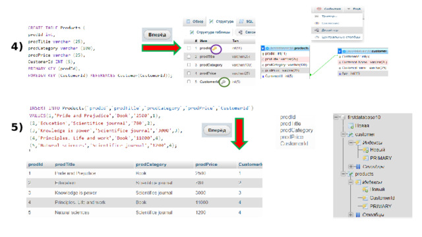422x237 pixels.
Task: Open the Новая entry under firstdatabase10
Action: (362, 126)
